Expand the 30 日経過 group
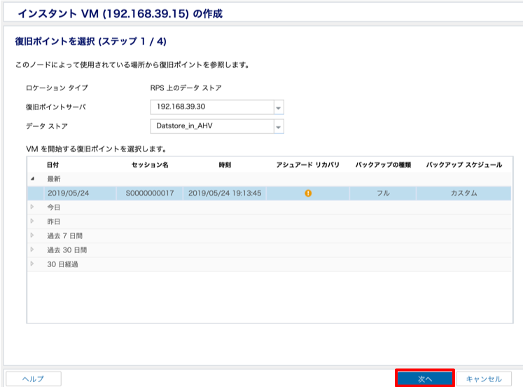Screen dimensions: 523x387 point(32,264)
